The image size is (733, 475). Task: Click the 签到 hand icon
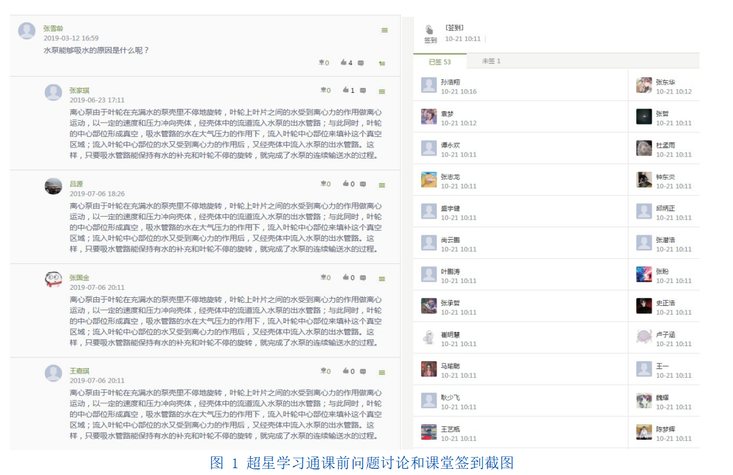coord(429,29)
